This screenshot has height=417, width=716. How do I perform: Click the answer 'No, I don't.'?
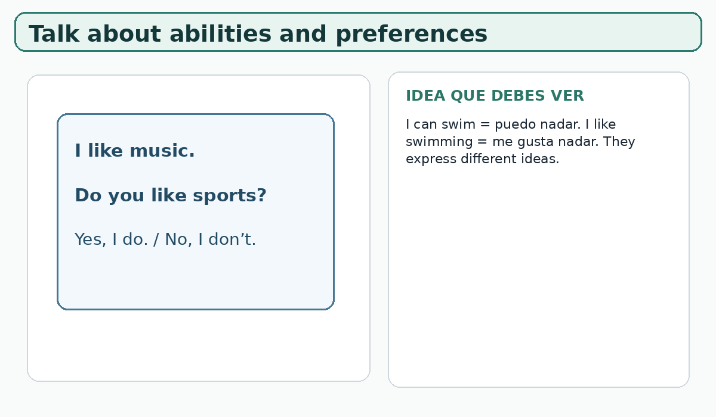(211, 239)
